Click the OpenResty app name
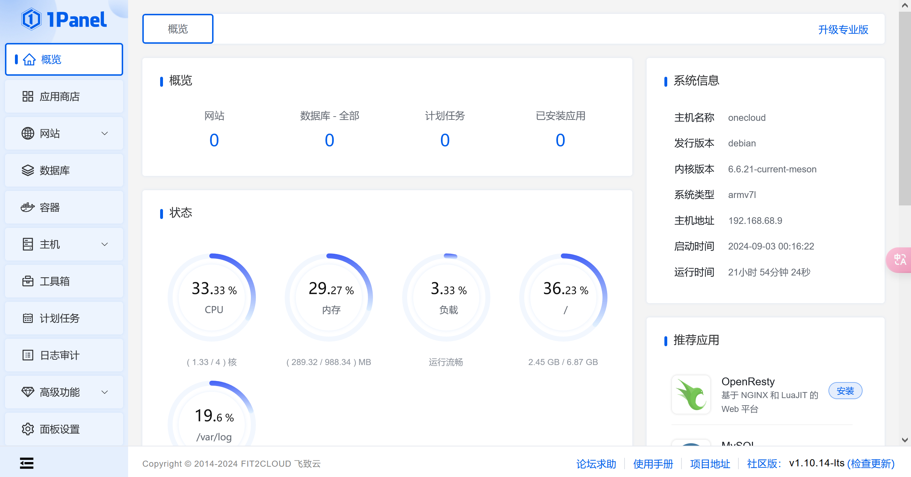Viewport: 911px width, 477px height. click(x=748, y=381)
